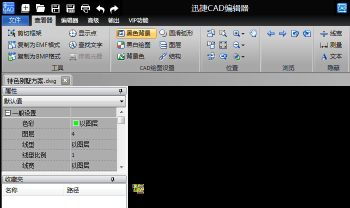The image size is (350, 208).
Task: Pin the 收藏夹 panel
Action: pyautogui.click(x=112, y=179)
